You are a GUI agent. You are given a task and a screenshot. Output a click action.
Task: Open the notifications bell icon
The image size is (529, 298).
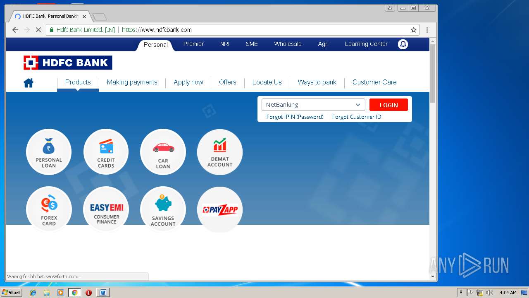click(x=403, y=44)
